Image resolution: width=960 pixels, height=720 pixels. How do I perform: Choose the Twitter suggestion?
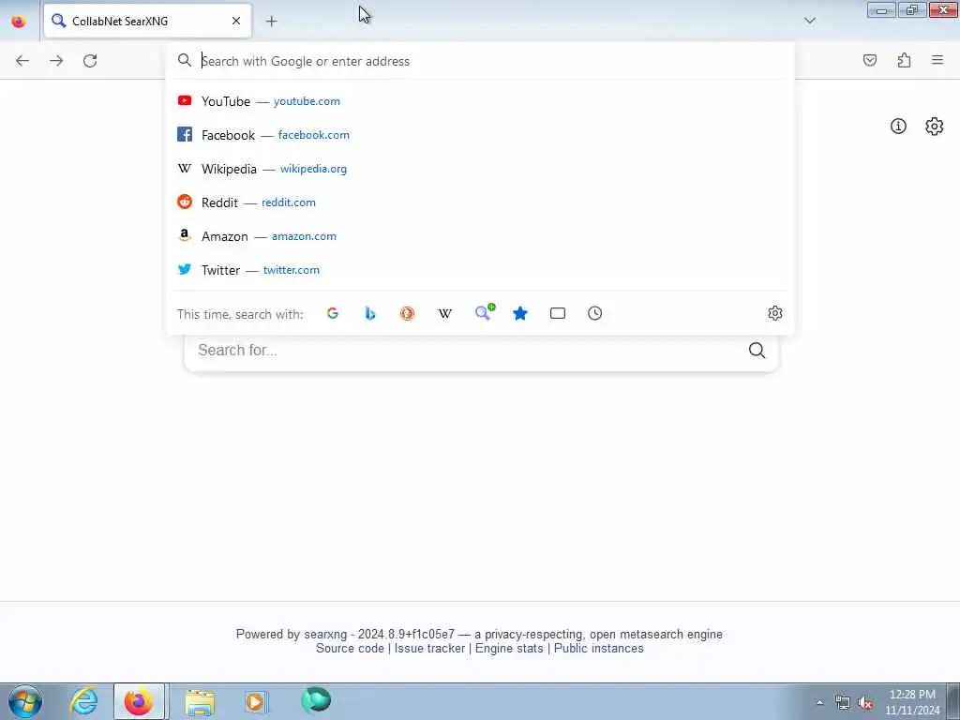click(x=480, y=269)
